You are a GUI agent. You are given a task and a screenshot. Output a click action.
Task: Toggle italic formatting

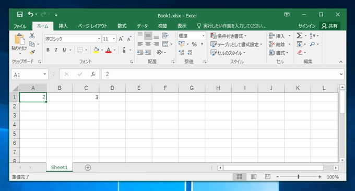tap(56, 50)
